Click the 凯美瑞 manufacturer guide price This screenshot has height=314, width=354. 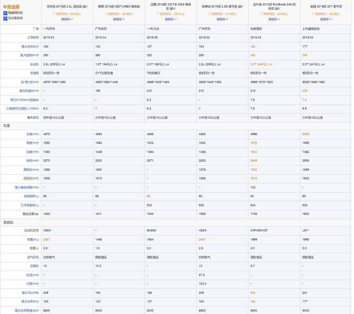click(222, 14)
